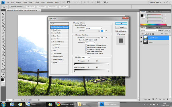Open the tool preset picker arrow
Viewport: 172px width, 107px height.
[x=7, y=7]
